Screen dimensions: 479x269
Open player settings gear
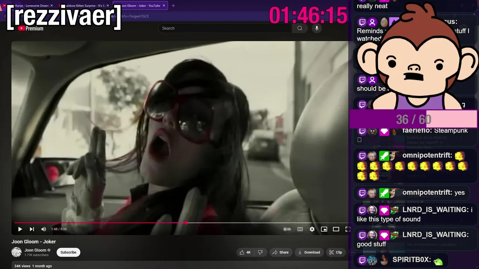point(312,229)
